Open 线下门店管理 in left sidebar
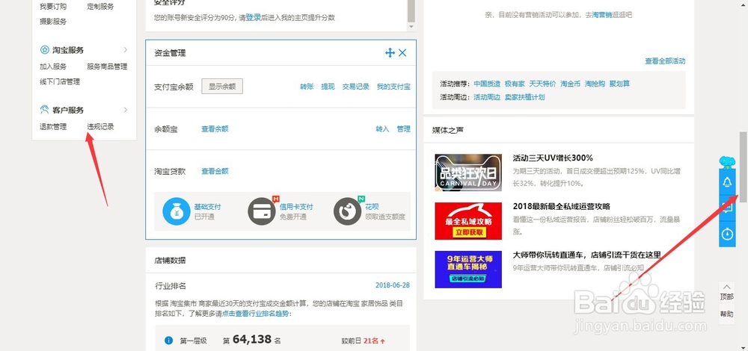 60,81
